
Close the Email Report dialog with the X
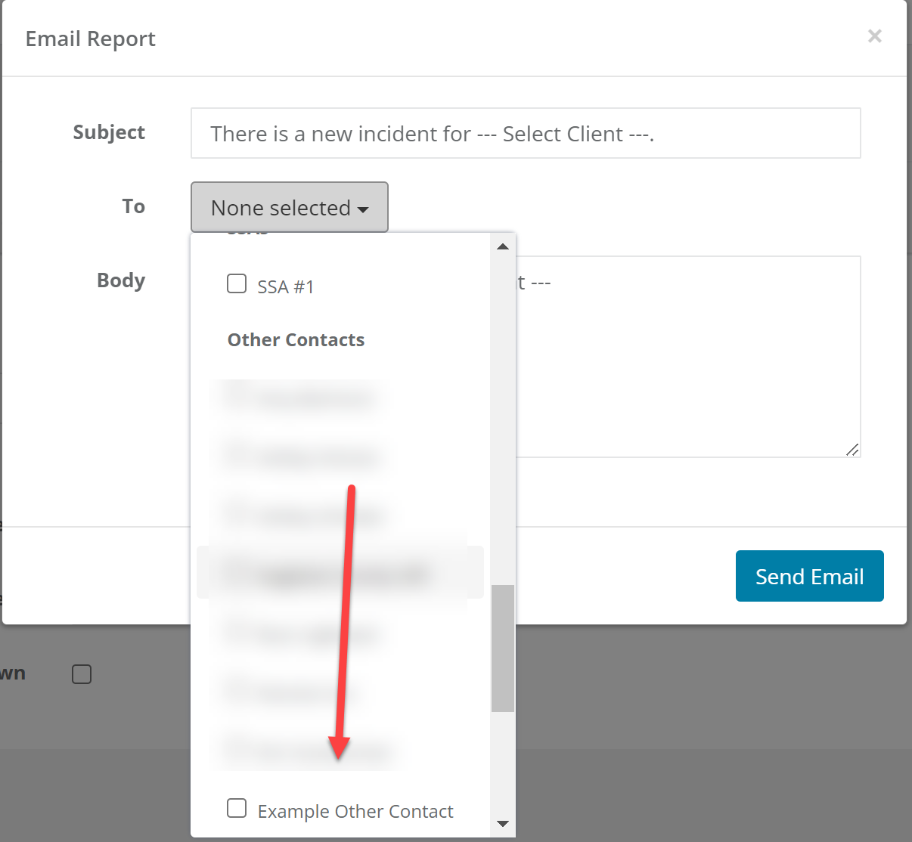pos(874,36)
